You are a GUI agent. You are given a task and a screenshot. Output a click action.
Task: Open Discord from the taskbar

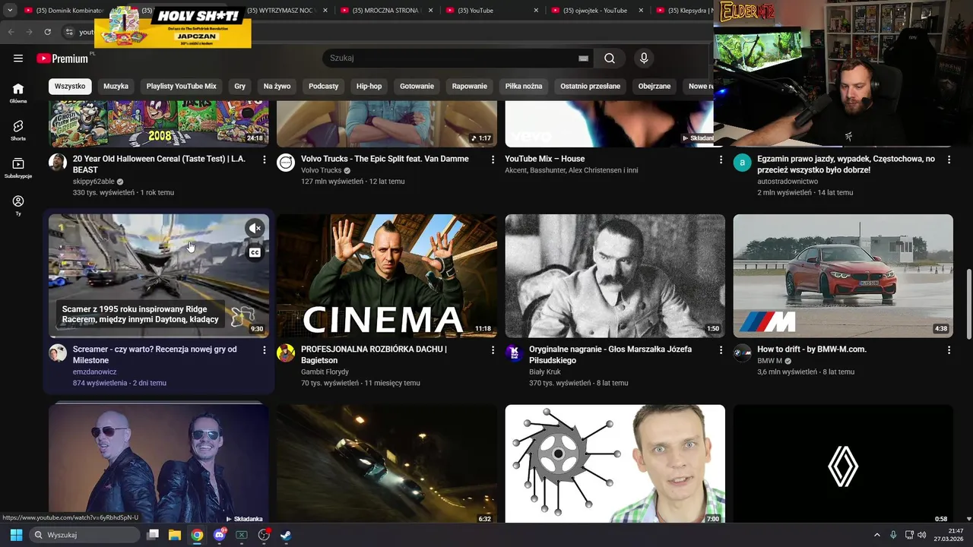tap(220, 535)
